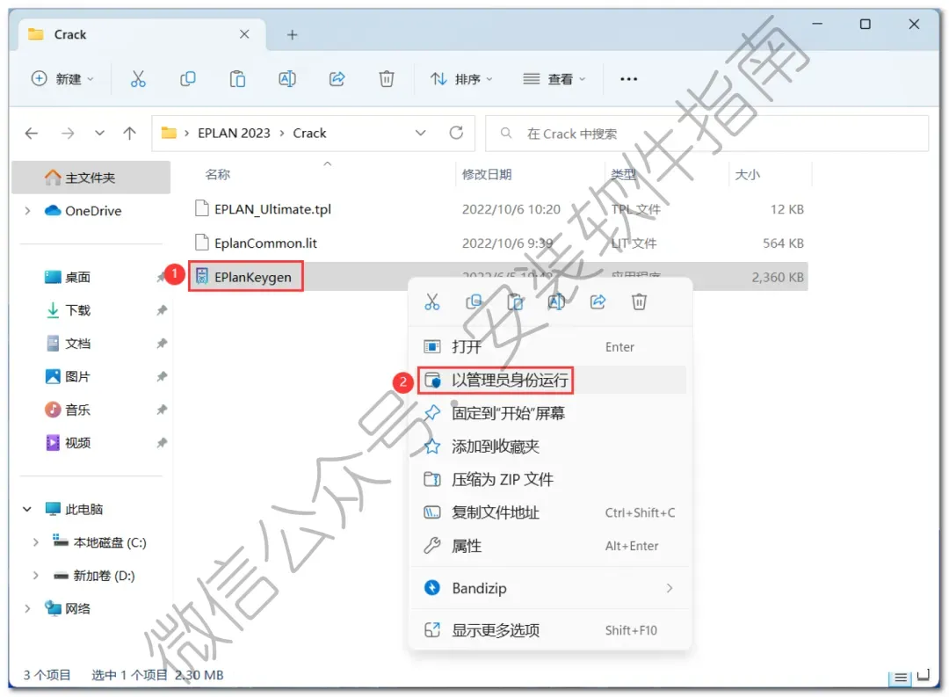Click Copy icon in context menu

pyautogui.click(x=474, y=301)
